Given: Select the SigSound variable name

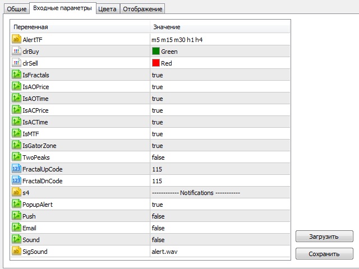Looking at the screenshot, I should (35, 252).
